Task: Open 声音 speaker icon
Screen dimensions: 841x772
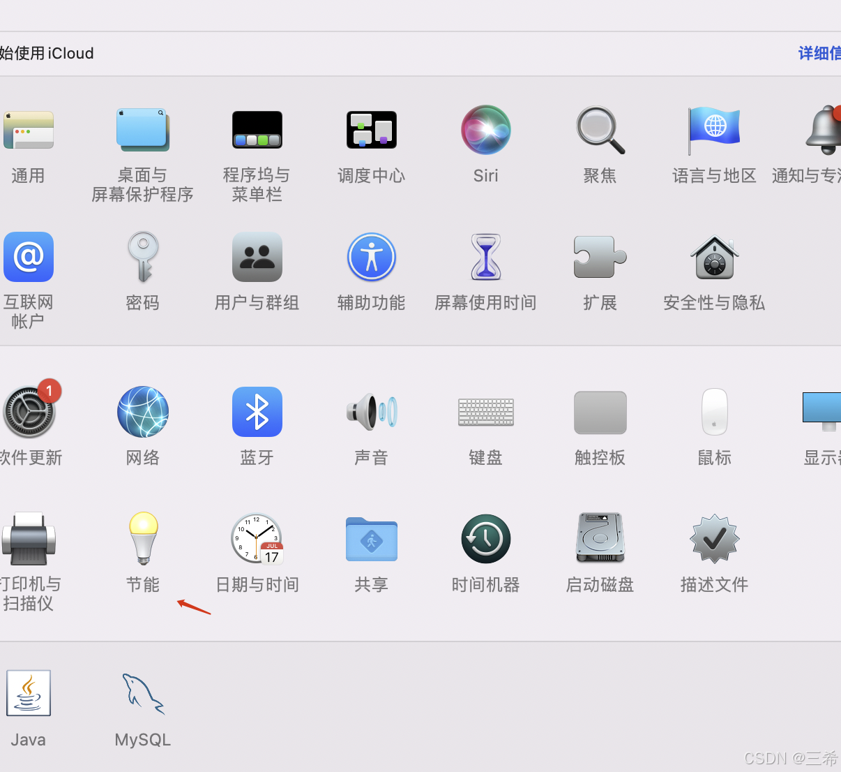Action: pos(372,412)
